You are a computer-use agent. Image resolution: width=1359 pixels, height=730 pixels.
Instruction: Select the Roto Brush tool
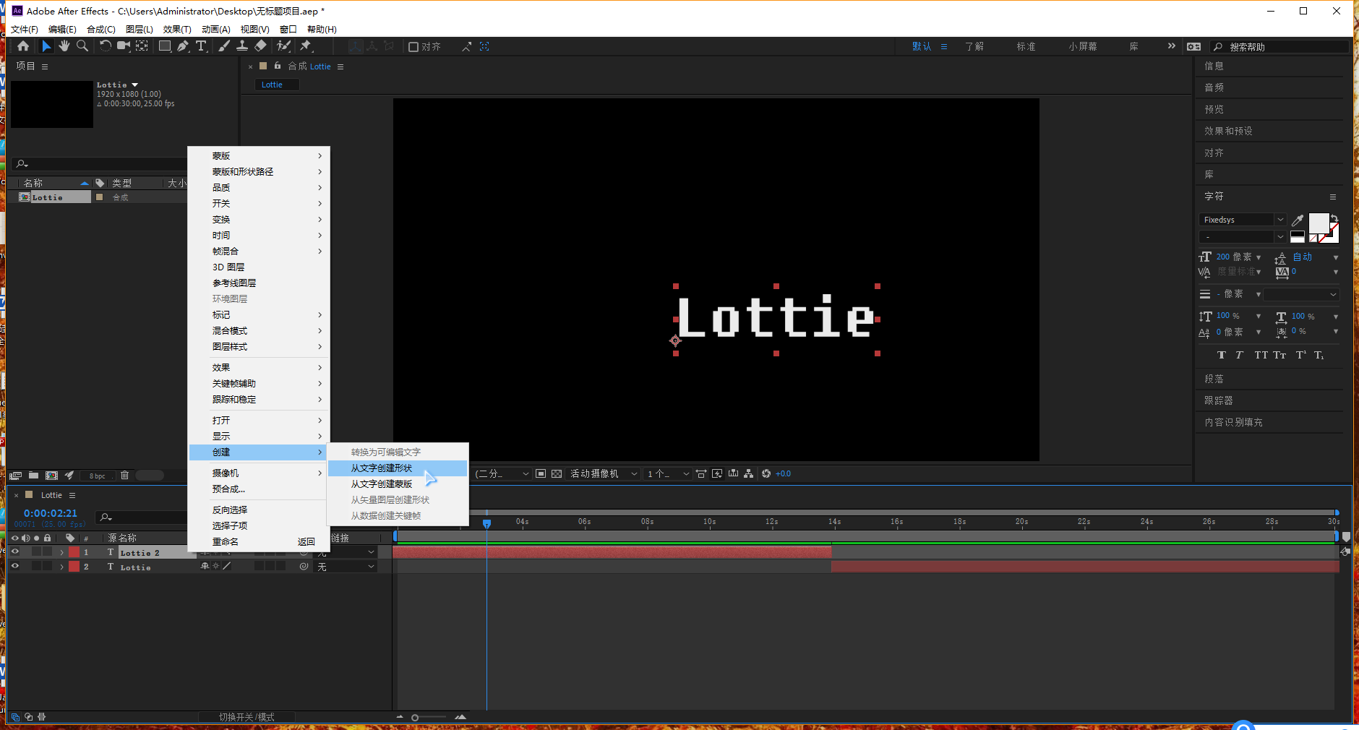coord(284,46)
